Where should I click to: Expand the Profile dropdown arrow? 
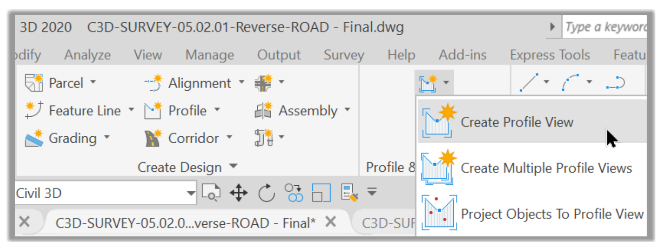pyautogui.click(x=217, y=110)
